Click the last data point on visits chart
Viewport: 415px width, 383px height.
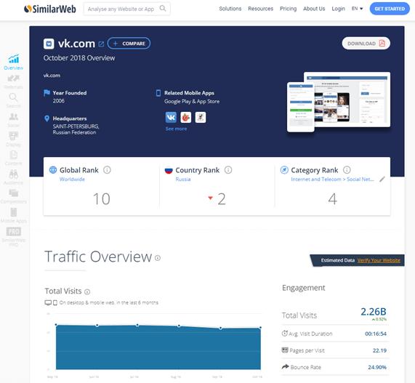click(x=260, y=328)
